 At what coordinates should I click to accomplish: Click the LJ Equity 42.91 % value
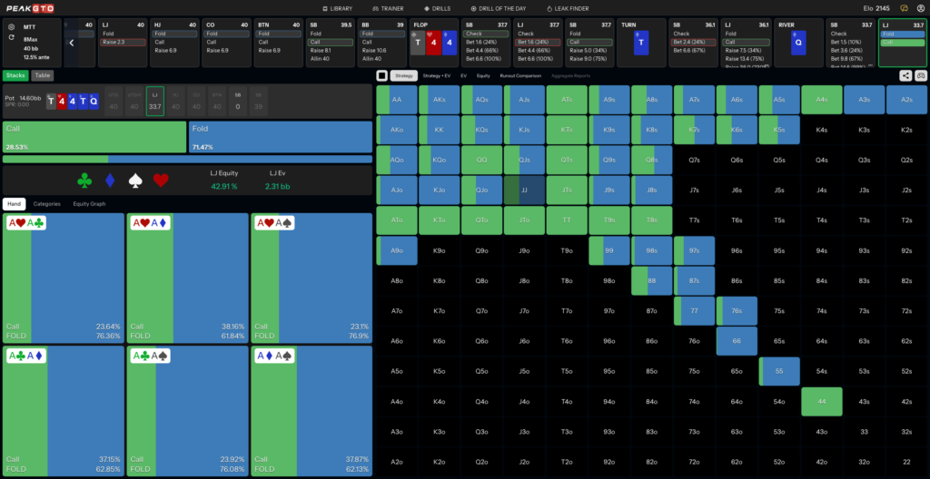coord(223,186)
